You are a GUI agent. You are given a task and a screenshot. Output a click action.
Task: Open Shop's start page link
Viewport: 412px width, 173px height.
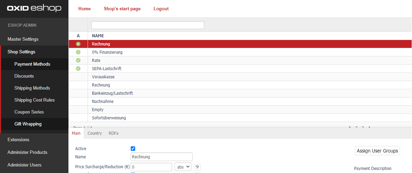(122, 9)
